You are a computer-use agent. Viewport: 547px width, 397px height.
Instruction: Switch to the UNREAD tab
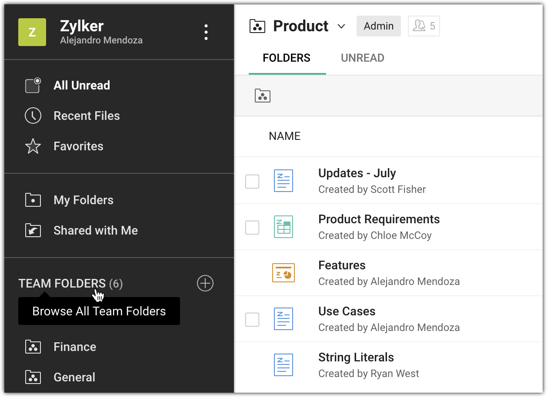pos(362,58)
